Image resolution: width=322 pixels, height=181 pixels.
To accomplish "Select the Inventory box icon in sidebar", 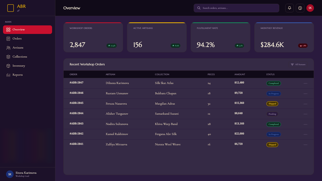I will [8, 66].
